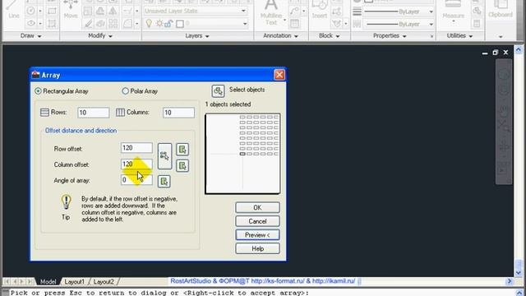Click the Measure tool in Utilities
This screenshot has width=526, height=296.
point(453,10)
